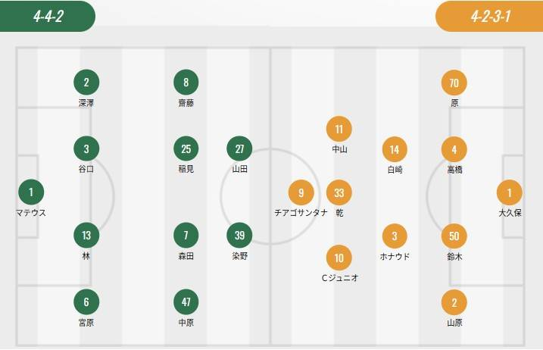543x350 pixels.
Task: Select green player number 2 深澤
Action: [86, 83]
